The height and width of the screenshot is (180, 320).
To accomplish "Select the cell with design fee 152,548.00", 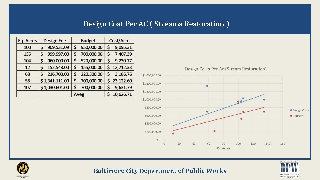I will click(55, 67).
